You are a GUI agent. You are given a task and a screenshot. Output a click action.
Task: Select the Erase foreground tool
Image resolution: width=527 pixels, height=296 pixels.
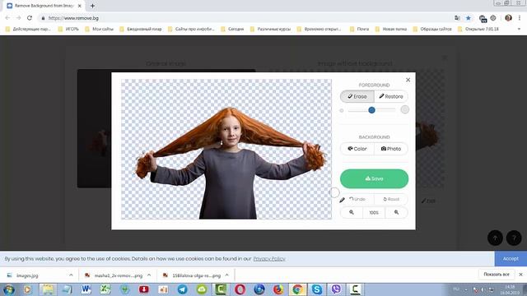click(357, 96)
